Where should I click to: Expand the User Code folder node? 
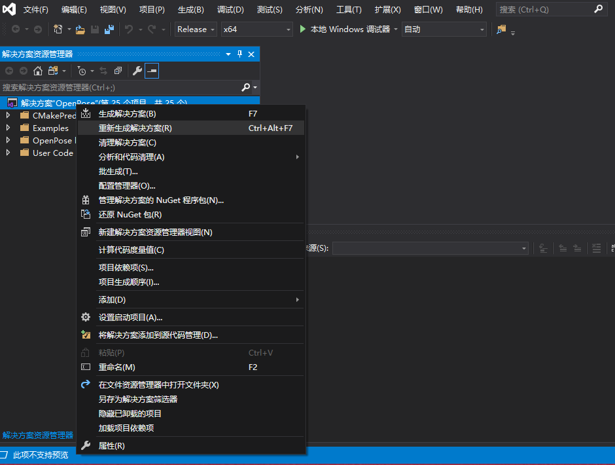click(x=8, y=153)
